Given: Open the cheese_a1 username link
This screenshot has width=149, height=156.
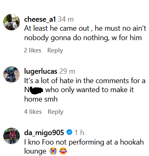Looking at the screenshot, I should 40,19.
